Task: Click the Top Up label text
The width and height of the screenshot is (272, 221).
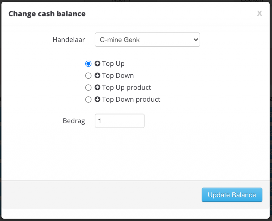Action: click(113, 64)
